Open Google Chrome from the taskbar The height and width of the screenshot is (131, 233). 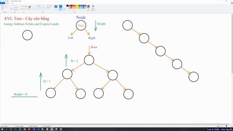pyautogui.click(x=24, y=129)
